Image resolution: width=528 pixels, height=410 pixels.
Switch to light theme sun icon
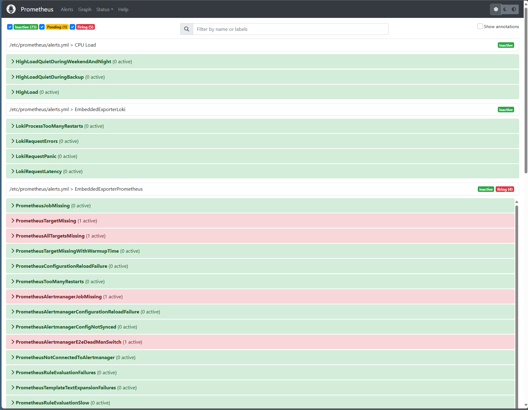(x=496, y=9)
